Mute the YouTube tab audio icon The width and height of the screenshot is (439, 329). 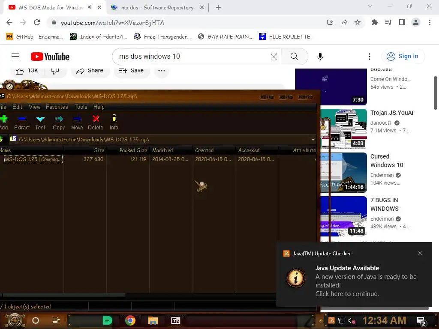[x=90, y=8]
